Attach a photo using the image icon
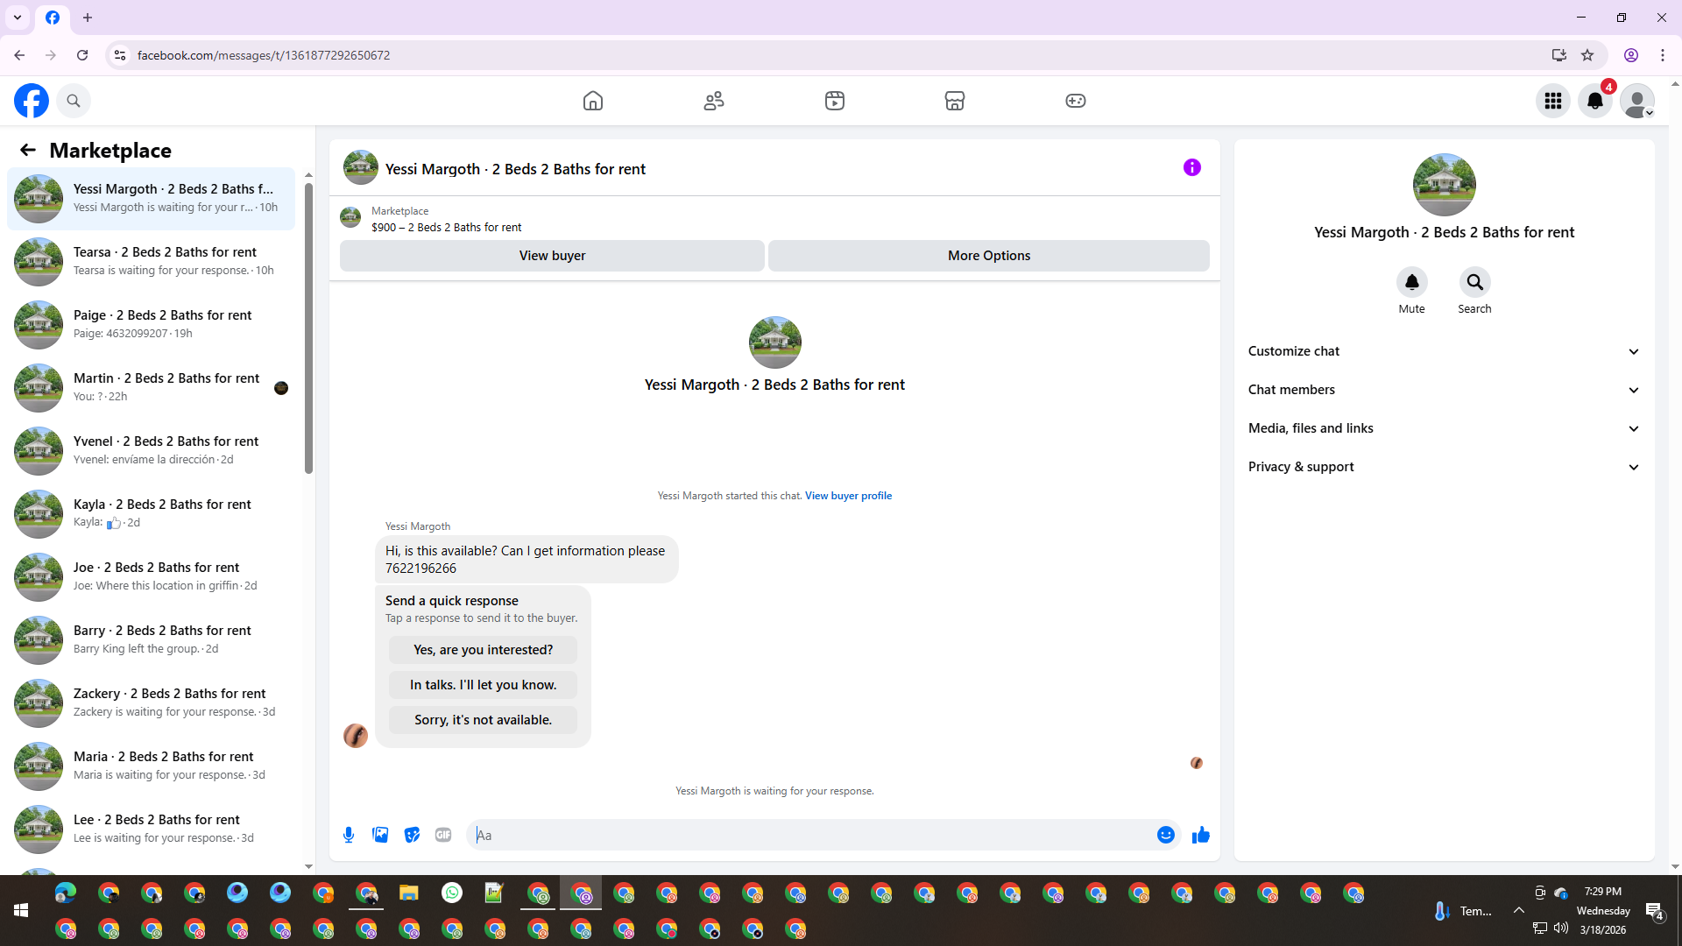Viewport: 1682px width, 946px height. pos(380,835)
